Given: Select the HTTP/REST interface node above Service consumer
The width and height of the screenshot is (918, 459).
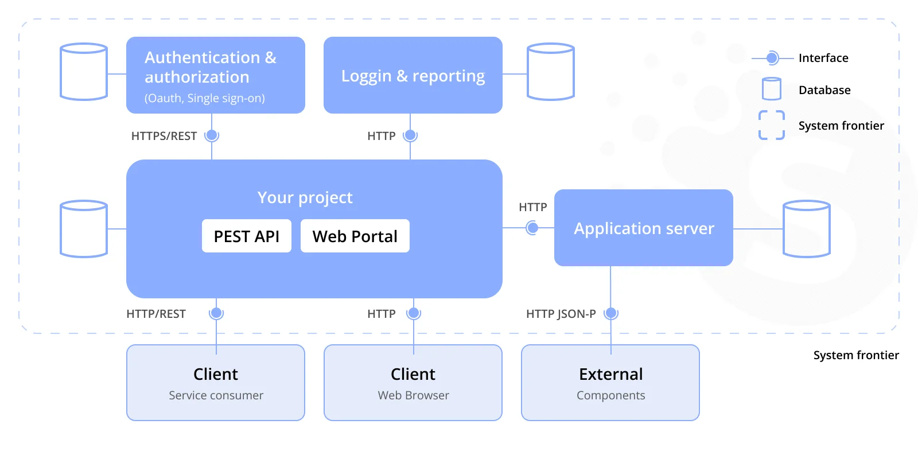Looking at the screenshot, I should (x=216, y=313).
